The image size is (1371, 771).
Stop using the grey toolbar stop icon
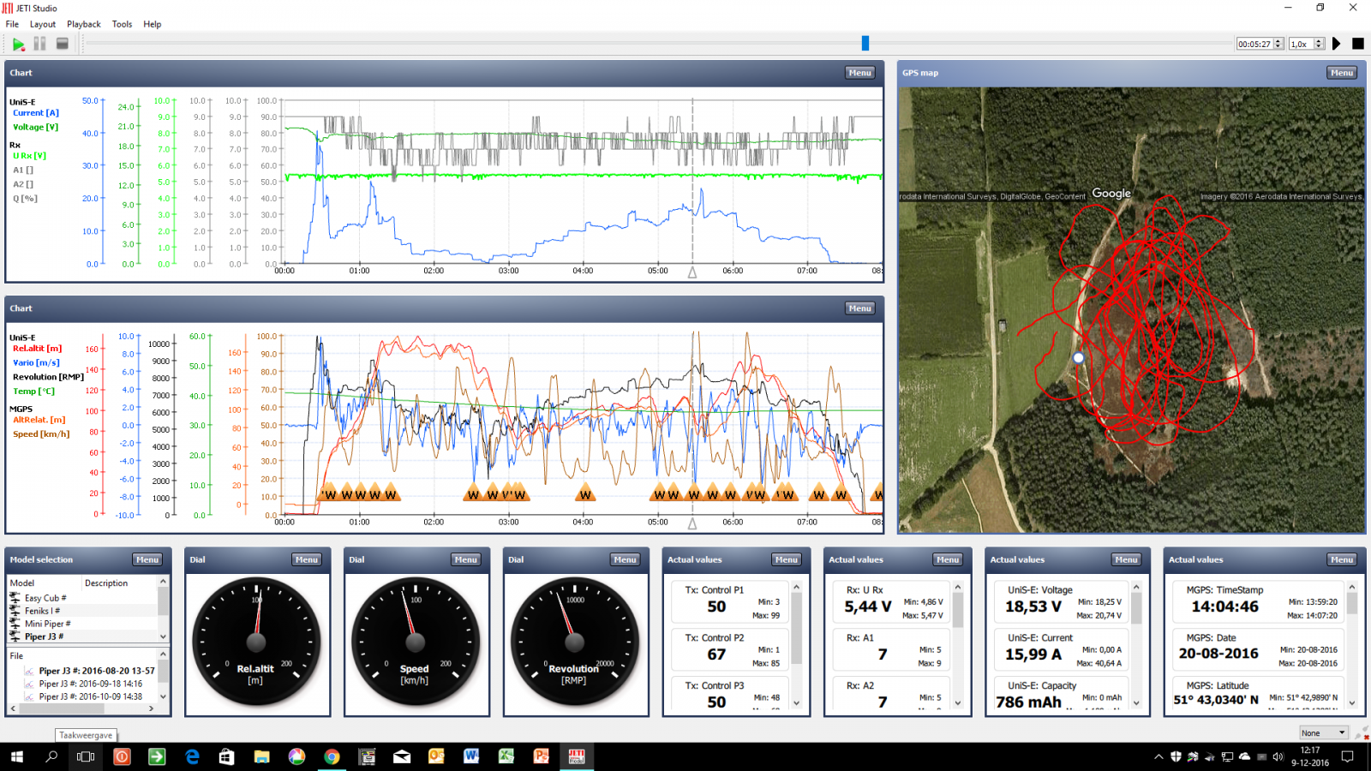(62, 44)
